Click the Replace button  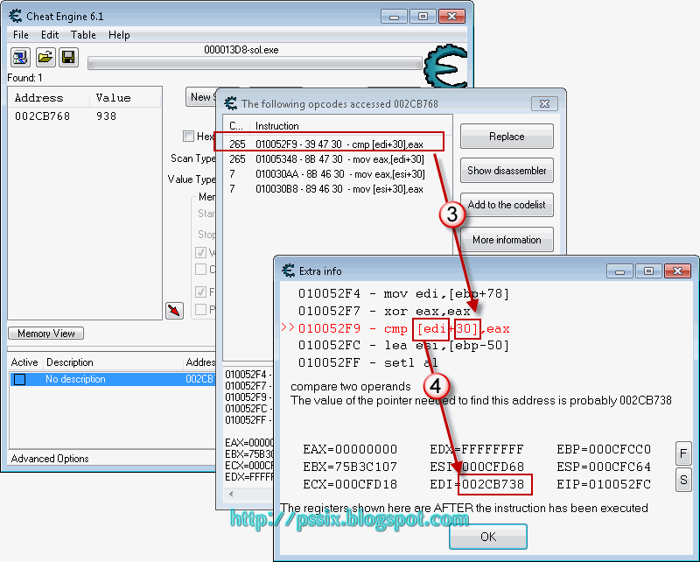click(x=507, y=137)
